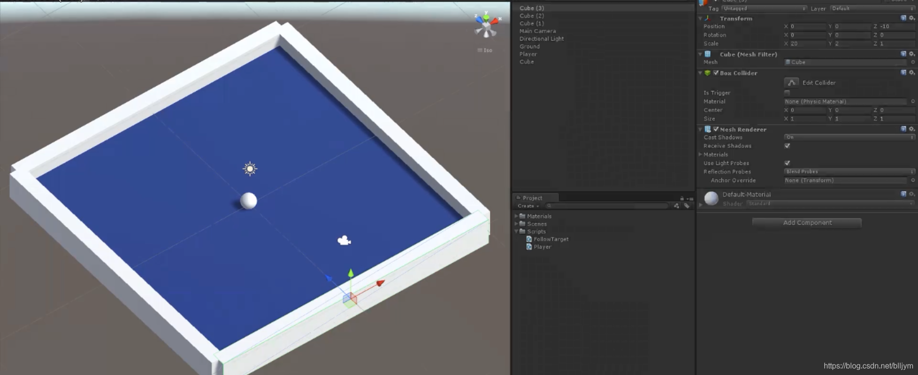Disable the Box Collider checkbox
Image resolution: width=918 pixels, height=375 pixels.
[x=716, y=73]
